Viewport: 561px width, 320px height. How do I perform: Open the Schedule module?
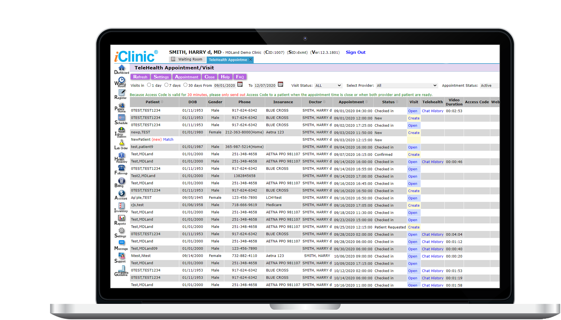pyautogui.click(x=121, y=119)
